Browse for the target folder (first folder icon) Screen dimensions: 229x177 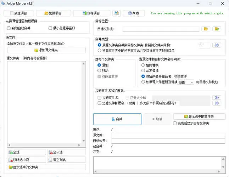205,29
